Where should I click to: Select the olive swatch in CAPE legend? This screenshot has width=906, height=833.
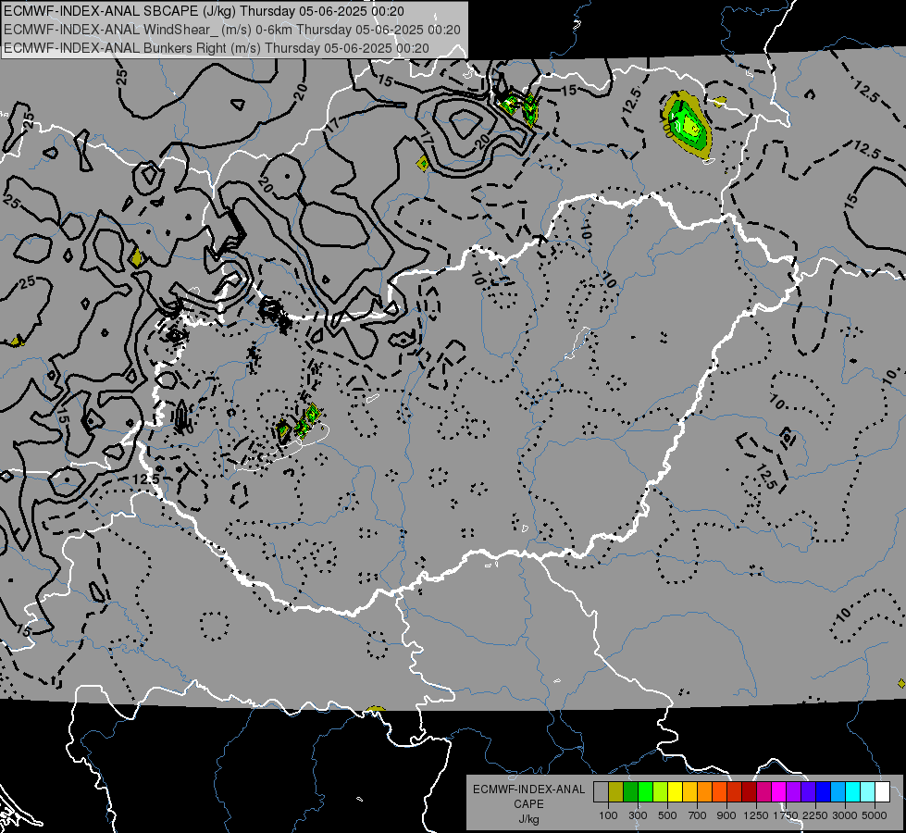(616, 792)
